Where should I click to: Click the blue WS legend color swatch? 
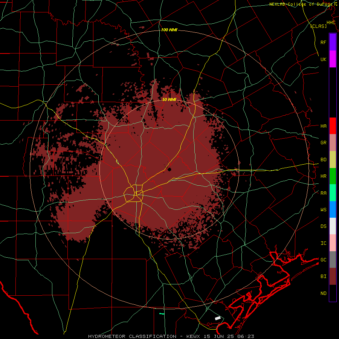(x=333, y=209)
